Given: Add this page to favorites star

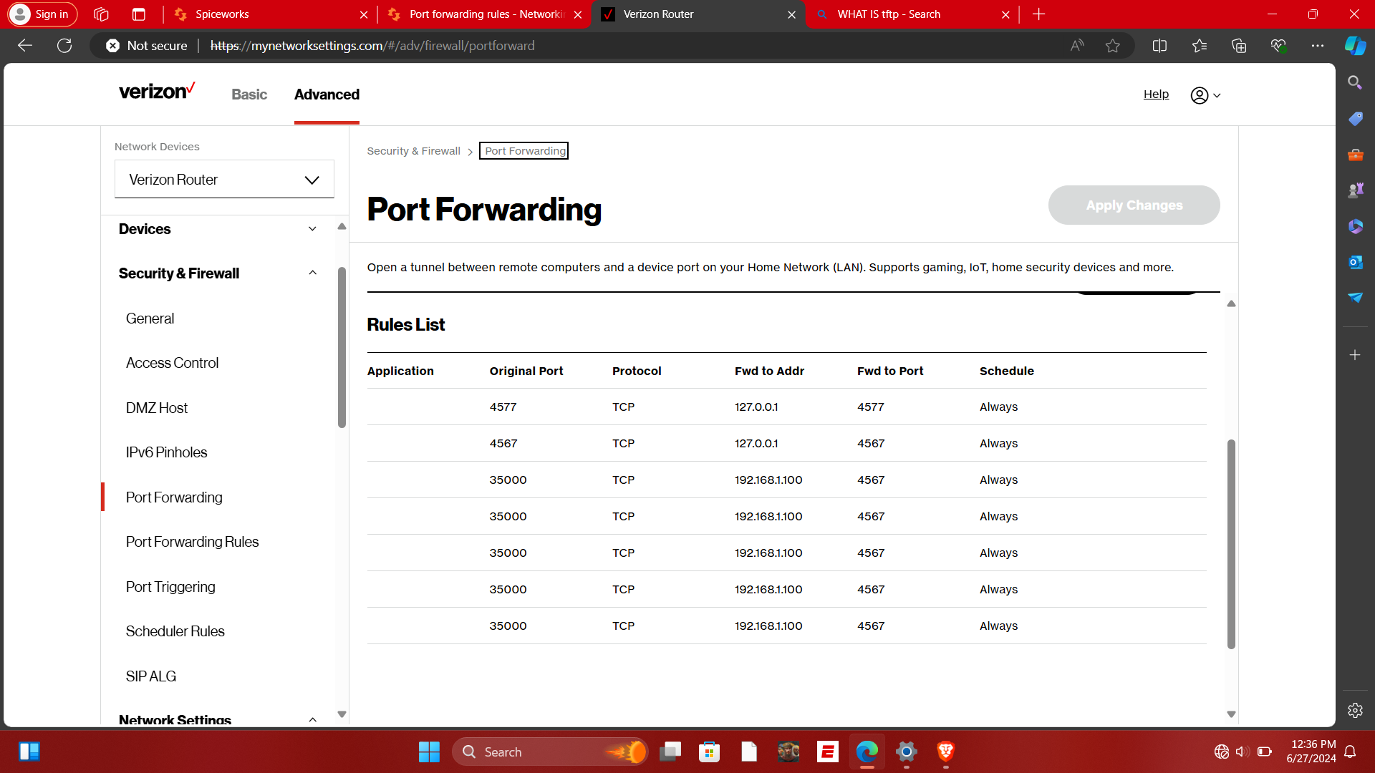Looking at the screenshot, I should [x=1112, y=46].
